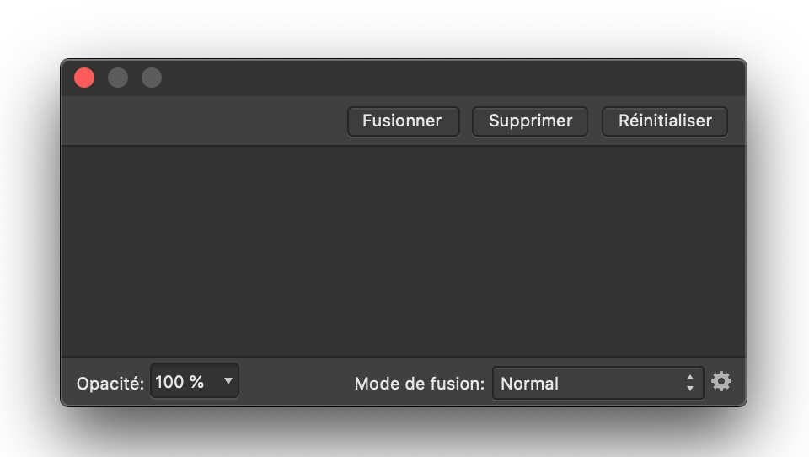Click the second gray zoom circle
This screenshot has height=457, width=809.
point(152,78)
